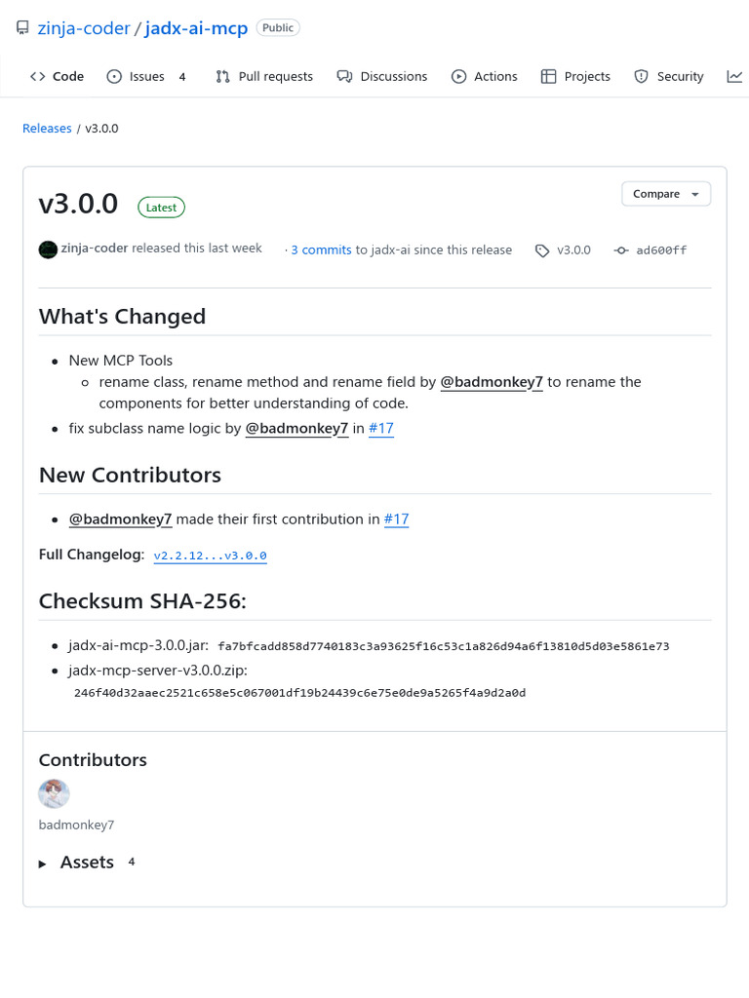
Task: Click the repository icon beside zinja-coder
Action: (22, 28)
